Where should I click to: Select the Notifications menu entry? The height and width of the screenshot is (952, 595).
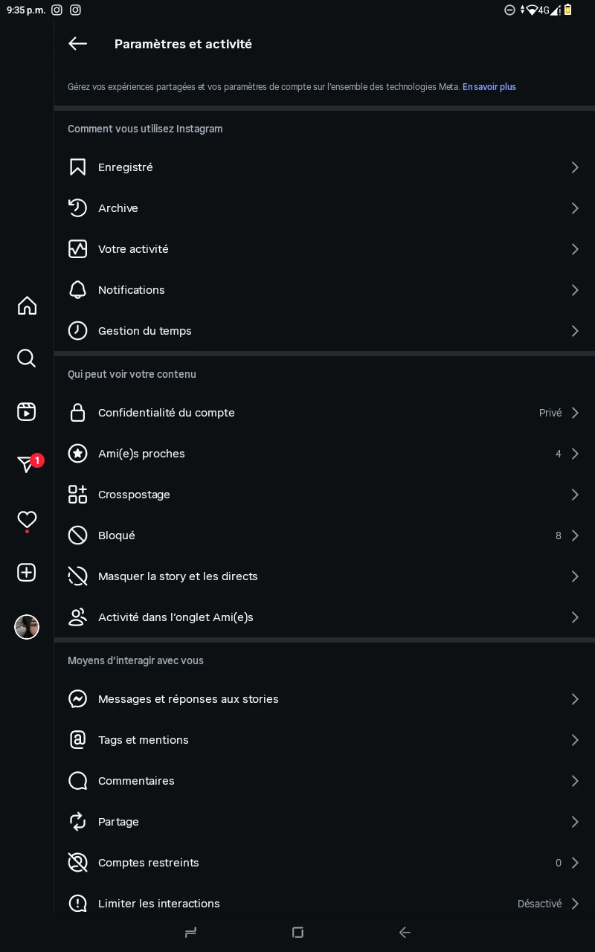(132, 290)
